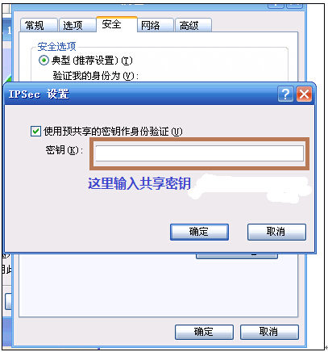Click the 验证我的身份为 label
This screenshot has width=328, height=352.
point(96,76)
